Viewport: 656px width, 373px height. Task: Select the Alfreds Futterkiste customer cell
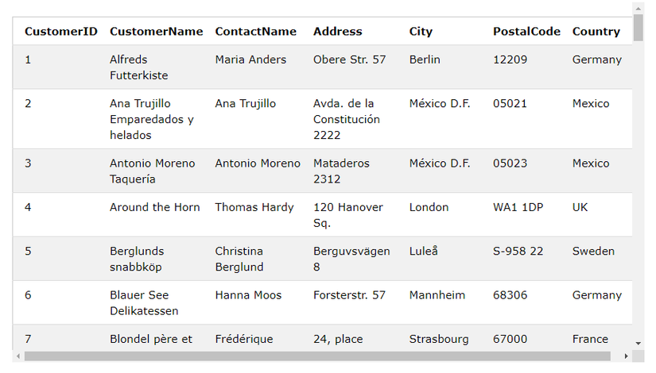(x=139, y=67)
